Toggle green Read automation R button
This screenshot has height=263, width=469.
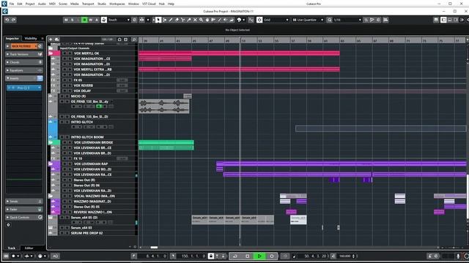[x=84, y=20]
